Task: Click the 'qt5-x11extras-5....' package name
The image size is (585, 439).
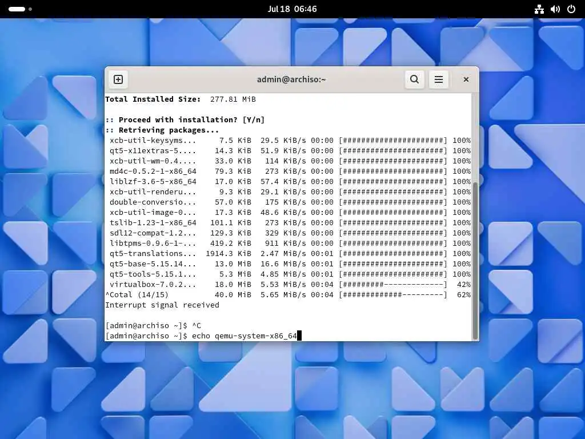Action: click(153, 151)
